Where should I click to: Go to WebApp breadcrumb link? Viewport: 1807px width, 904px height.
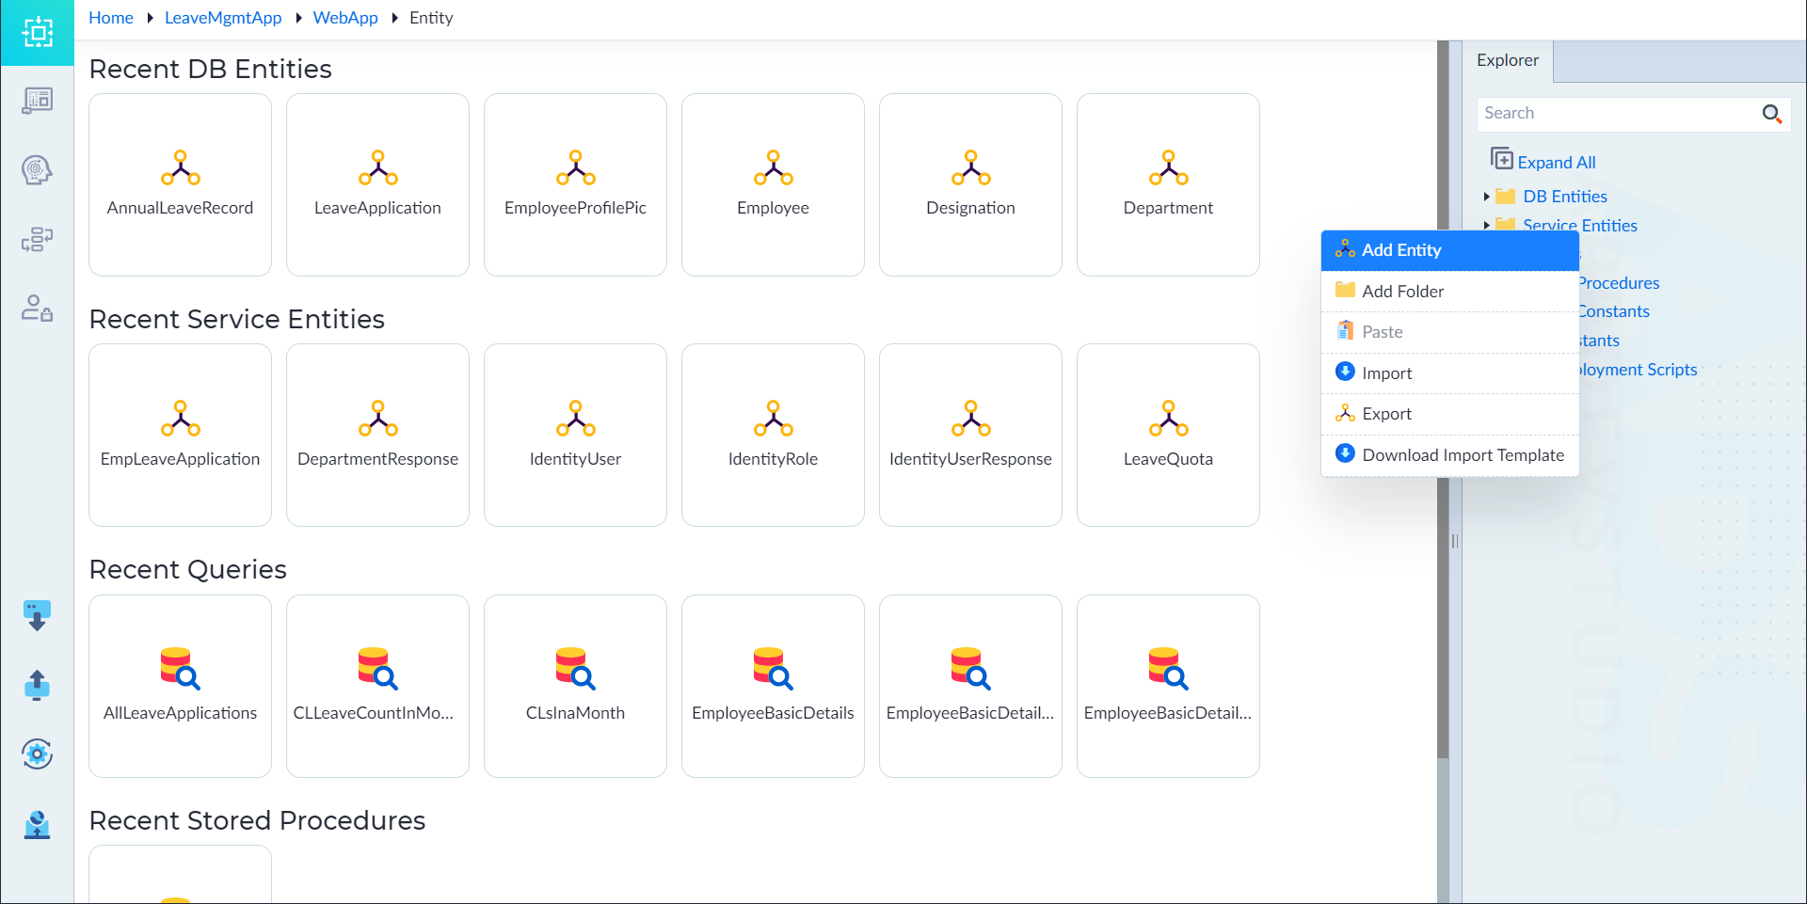[345, 18]
